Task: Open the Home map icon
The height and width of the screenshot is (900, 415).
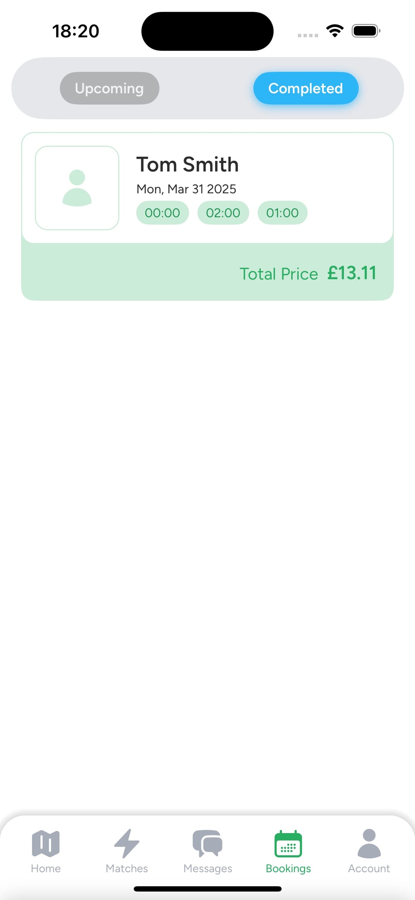Action: pyautogui.click(x=46, y=843)
